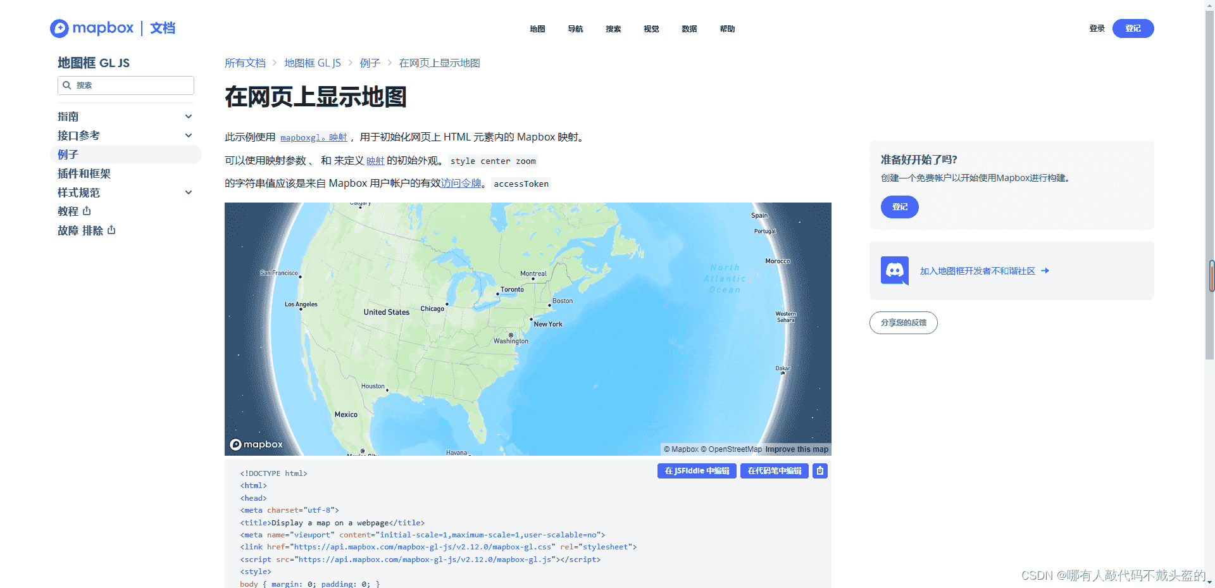Open the 地图 top navigation menu

click(x=537, y=29)
